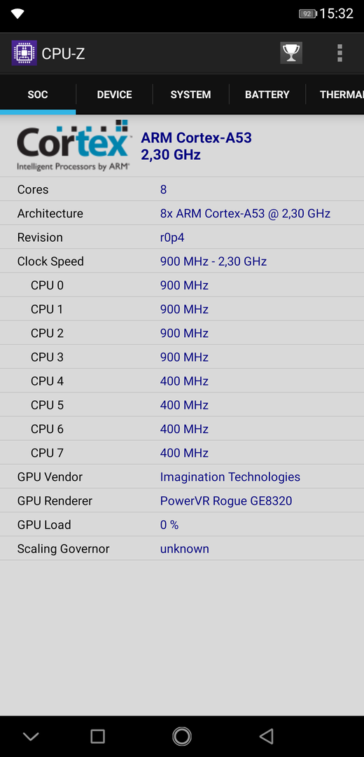Tap the Android back navigation triangle
364x757 pixels.
pyautogui.click(x=266, y=736)
